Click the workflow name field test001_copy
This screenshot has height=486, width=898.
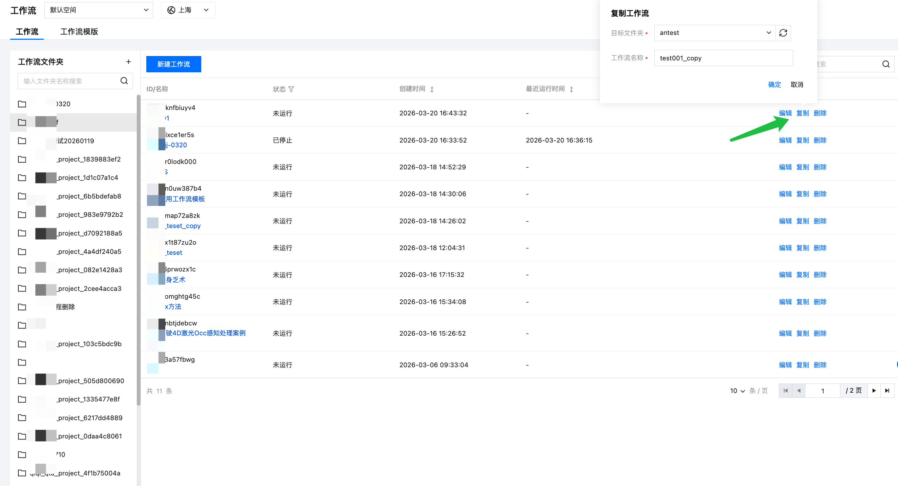point(723,58)
